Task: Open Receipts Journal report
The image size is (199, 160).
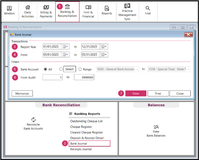Action: [81, 149]
